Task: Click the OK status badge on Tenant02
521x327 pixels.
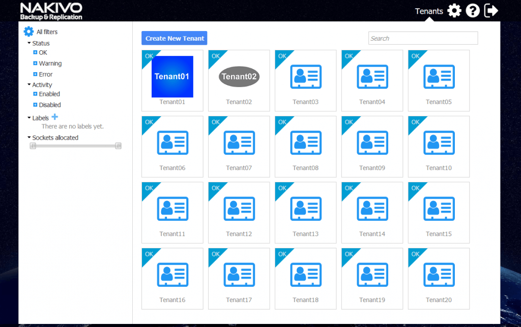Action: (216, 56)
